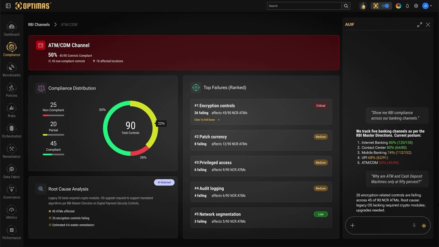Screen dimensions: 439x247
Task: Open notifications bell
Action: pyautogui.click(x=407, y=6)
